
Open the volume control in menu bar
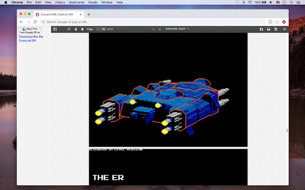(x=271, y=2)
